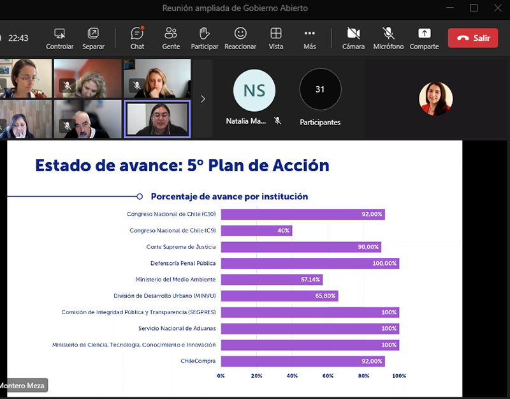Click the 57,14% Ministerio del Medio Ambiente value
The width and height of the screenshot is (510, 399).
pos(310,280)
